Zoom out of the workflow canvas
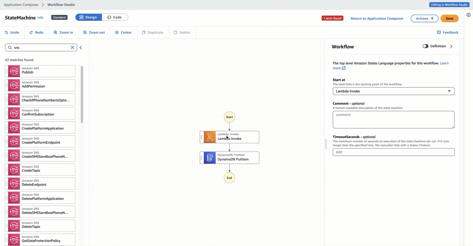 (x=94, y=33)
